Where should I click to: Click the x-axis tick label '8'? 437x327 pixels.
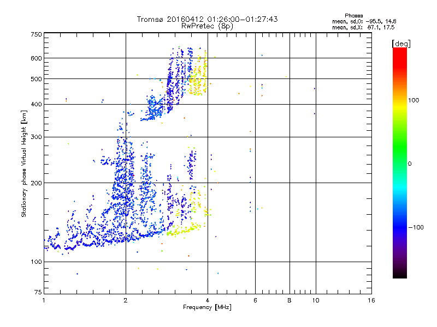(x=290, y=300)
